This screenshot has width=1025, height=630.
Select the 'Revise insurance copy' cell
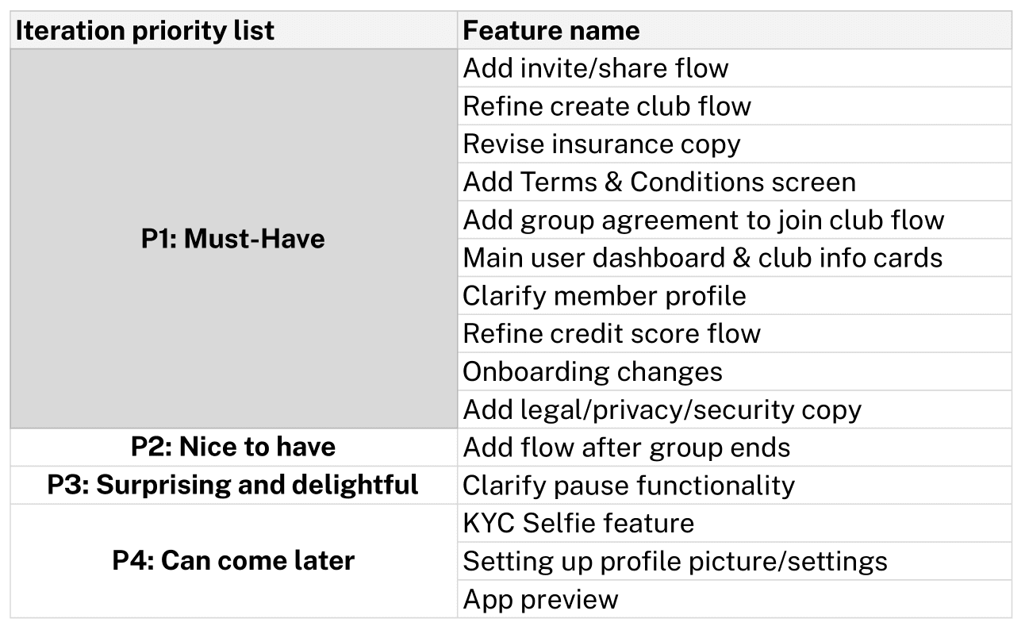(735, 144)
